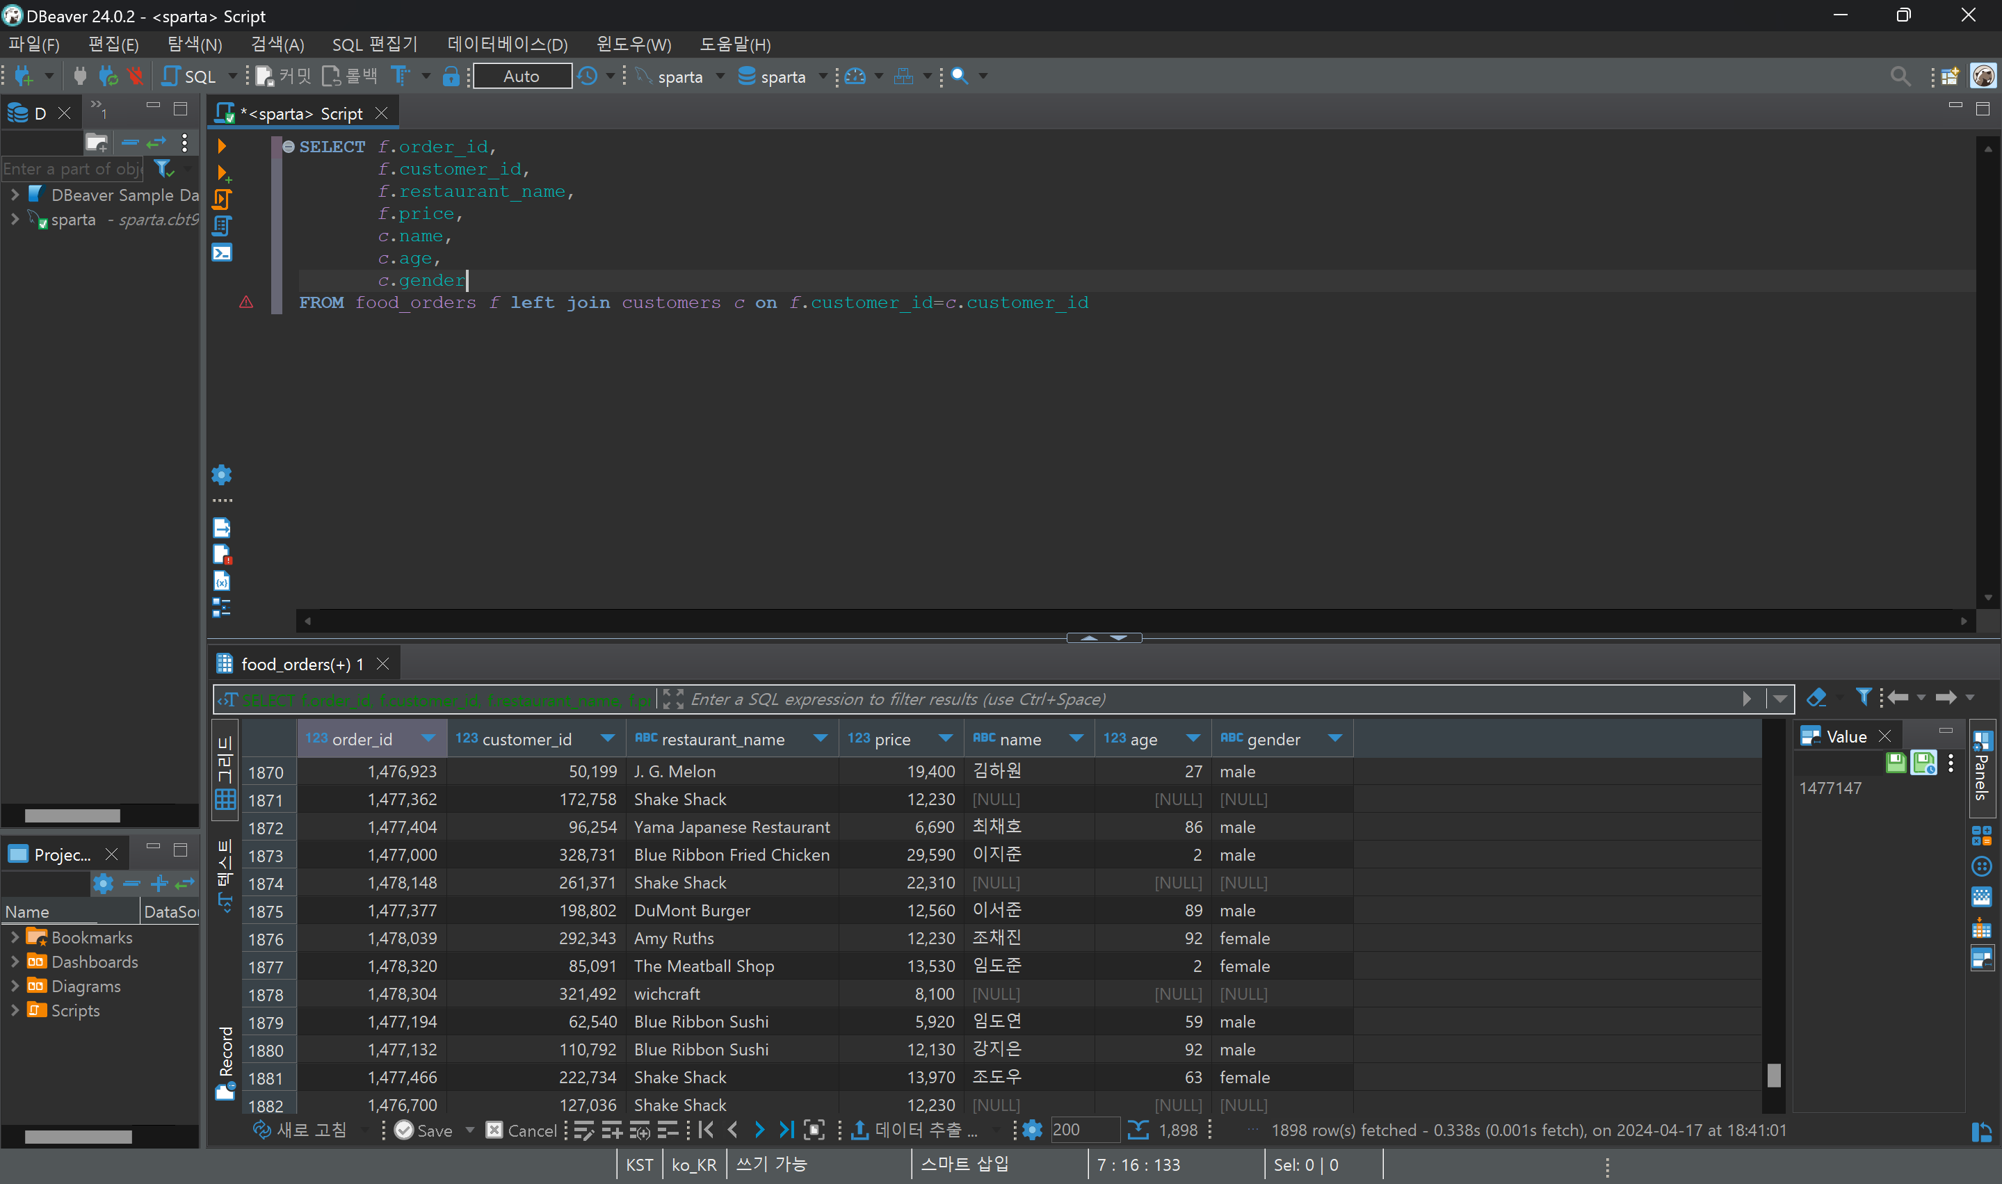Click the editor settings gear icon
The height and width of the screenshot is (1184, 2002).
click(x=222, y=476)
